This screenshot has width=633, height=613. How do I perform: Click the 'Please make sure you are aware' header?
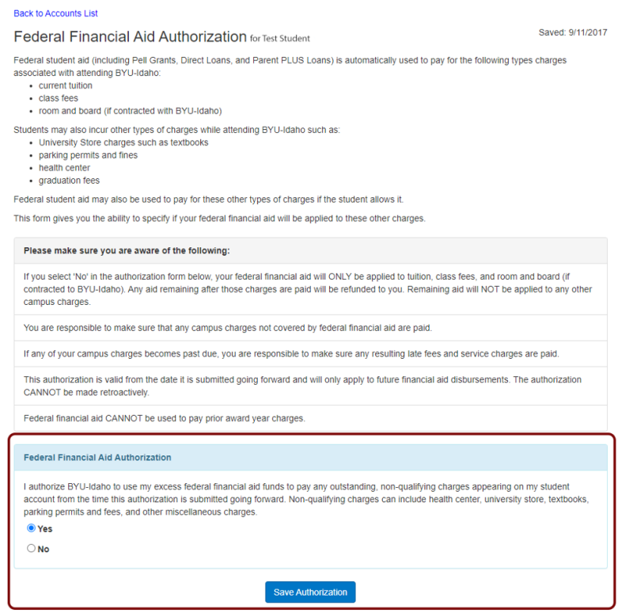click(127, 250)
